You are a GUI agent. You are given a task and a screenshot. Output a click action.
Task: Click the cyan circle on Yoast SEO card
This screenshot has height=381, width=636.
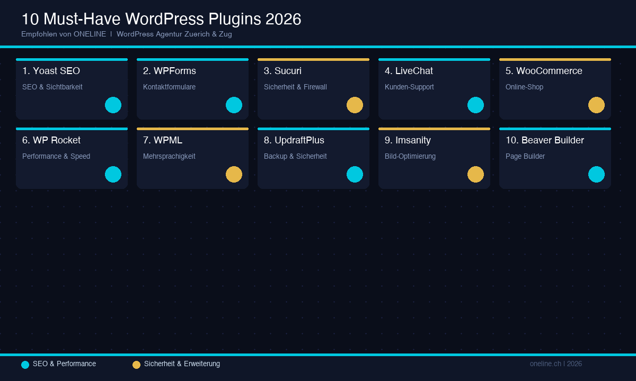pyautogui.click(x=113, y=105)
